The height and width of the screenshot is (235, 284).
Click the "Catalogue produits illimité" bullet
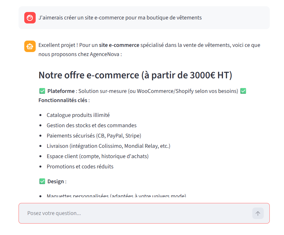click(78, 115)
